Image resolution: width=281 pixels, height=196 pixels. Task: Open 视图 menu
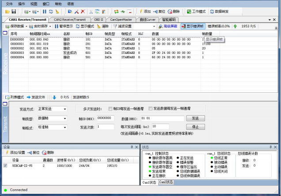[34, 4]
